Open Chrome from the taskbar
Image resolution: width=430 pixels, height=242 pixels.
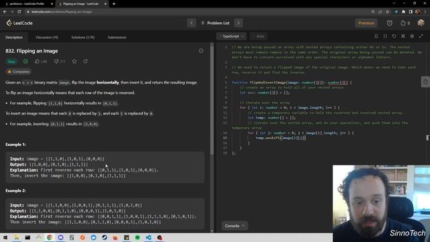tap(50, 237)
